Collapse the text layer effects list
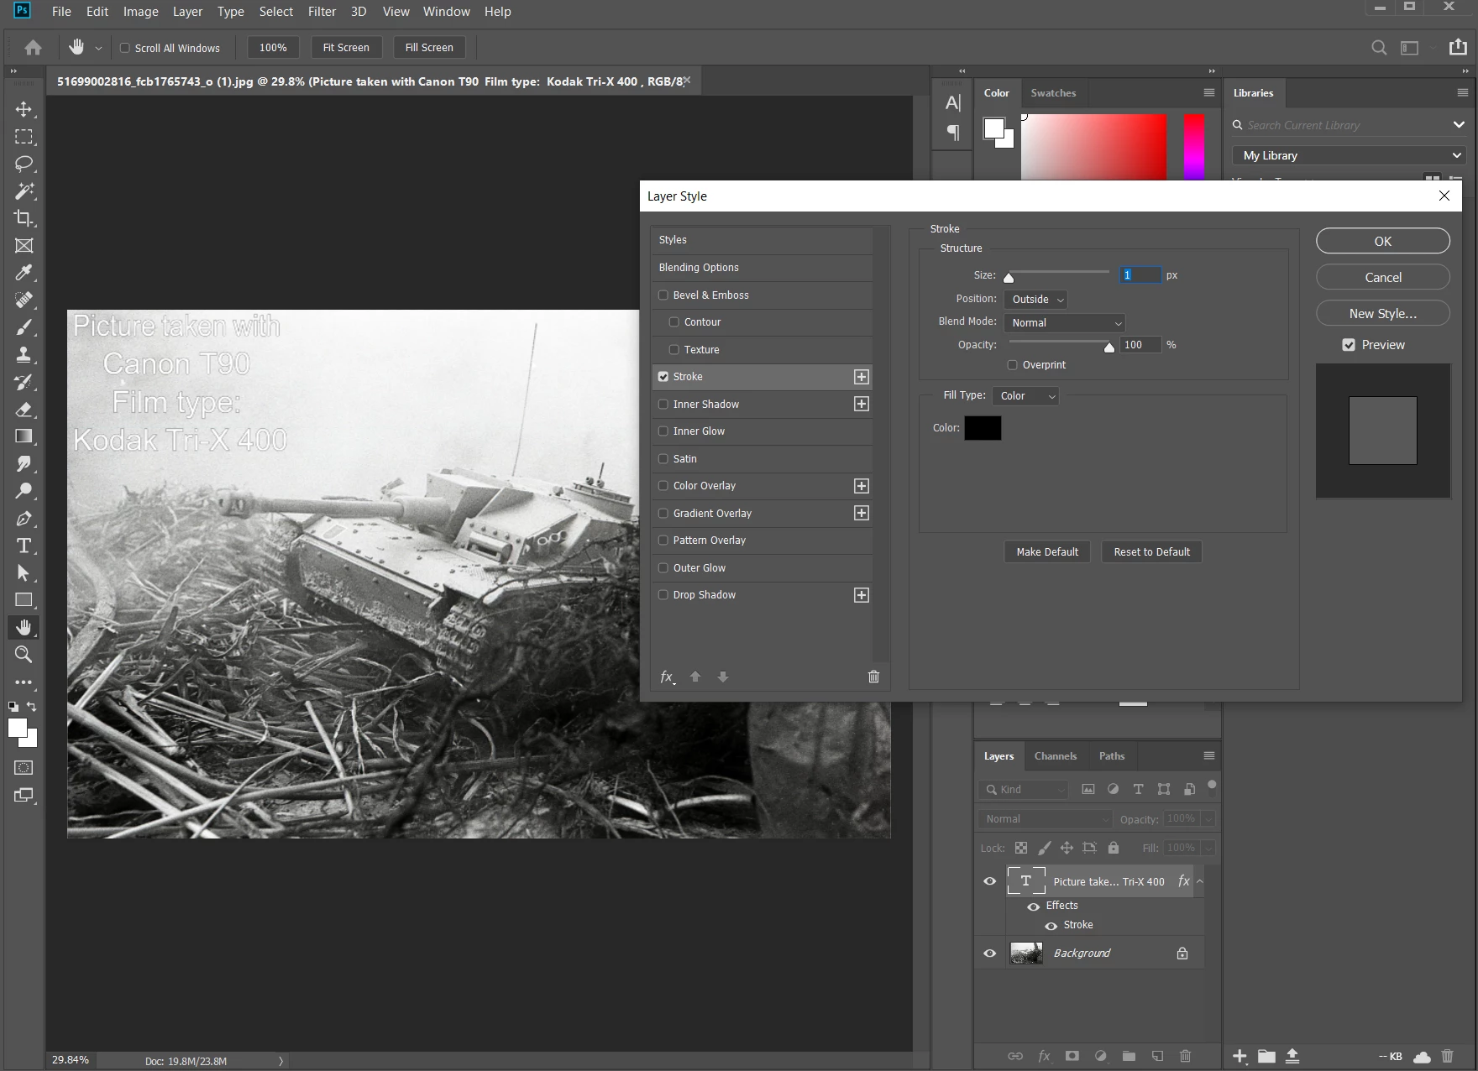Image resolution: width=1478 pixels, height=1071 pixels. pos(1199,881)
